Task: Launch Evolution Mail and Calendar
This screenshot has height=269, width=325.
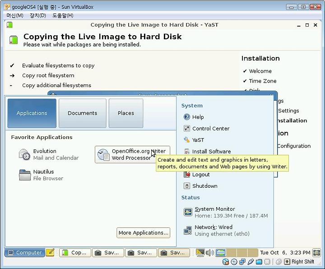Action: point(49,154)
